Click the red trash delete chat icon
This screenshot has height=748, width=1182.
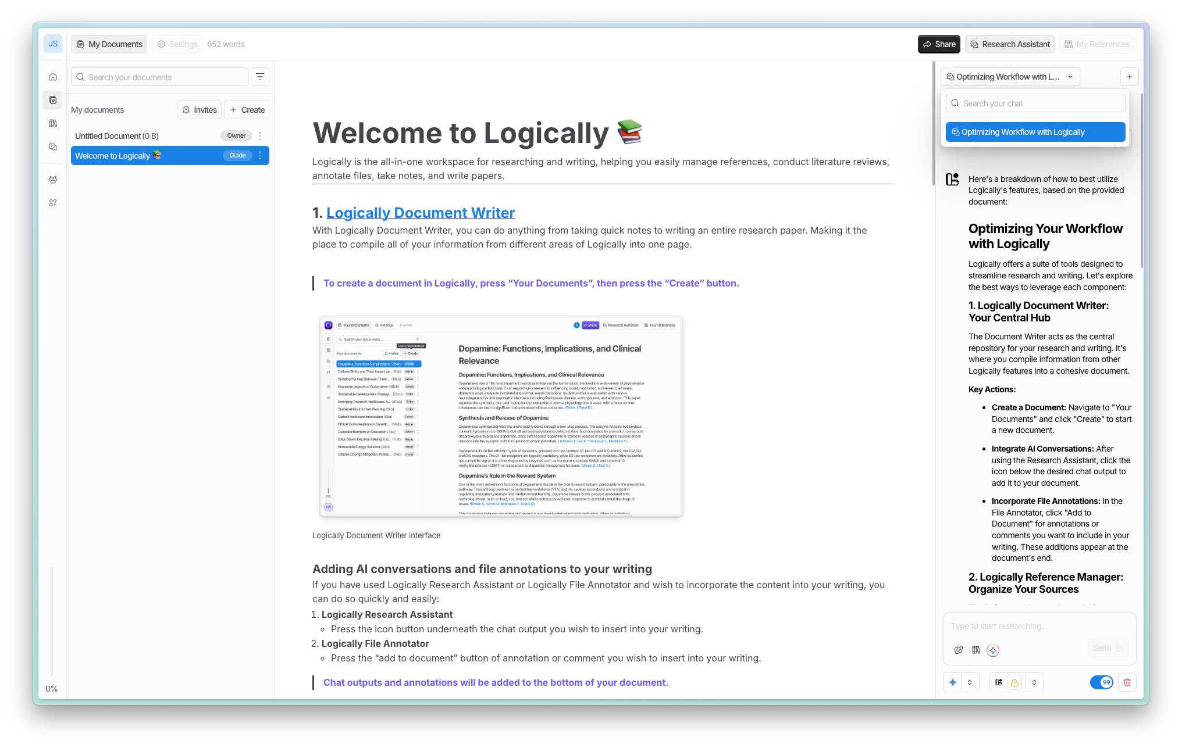tap(1127, 682)
